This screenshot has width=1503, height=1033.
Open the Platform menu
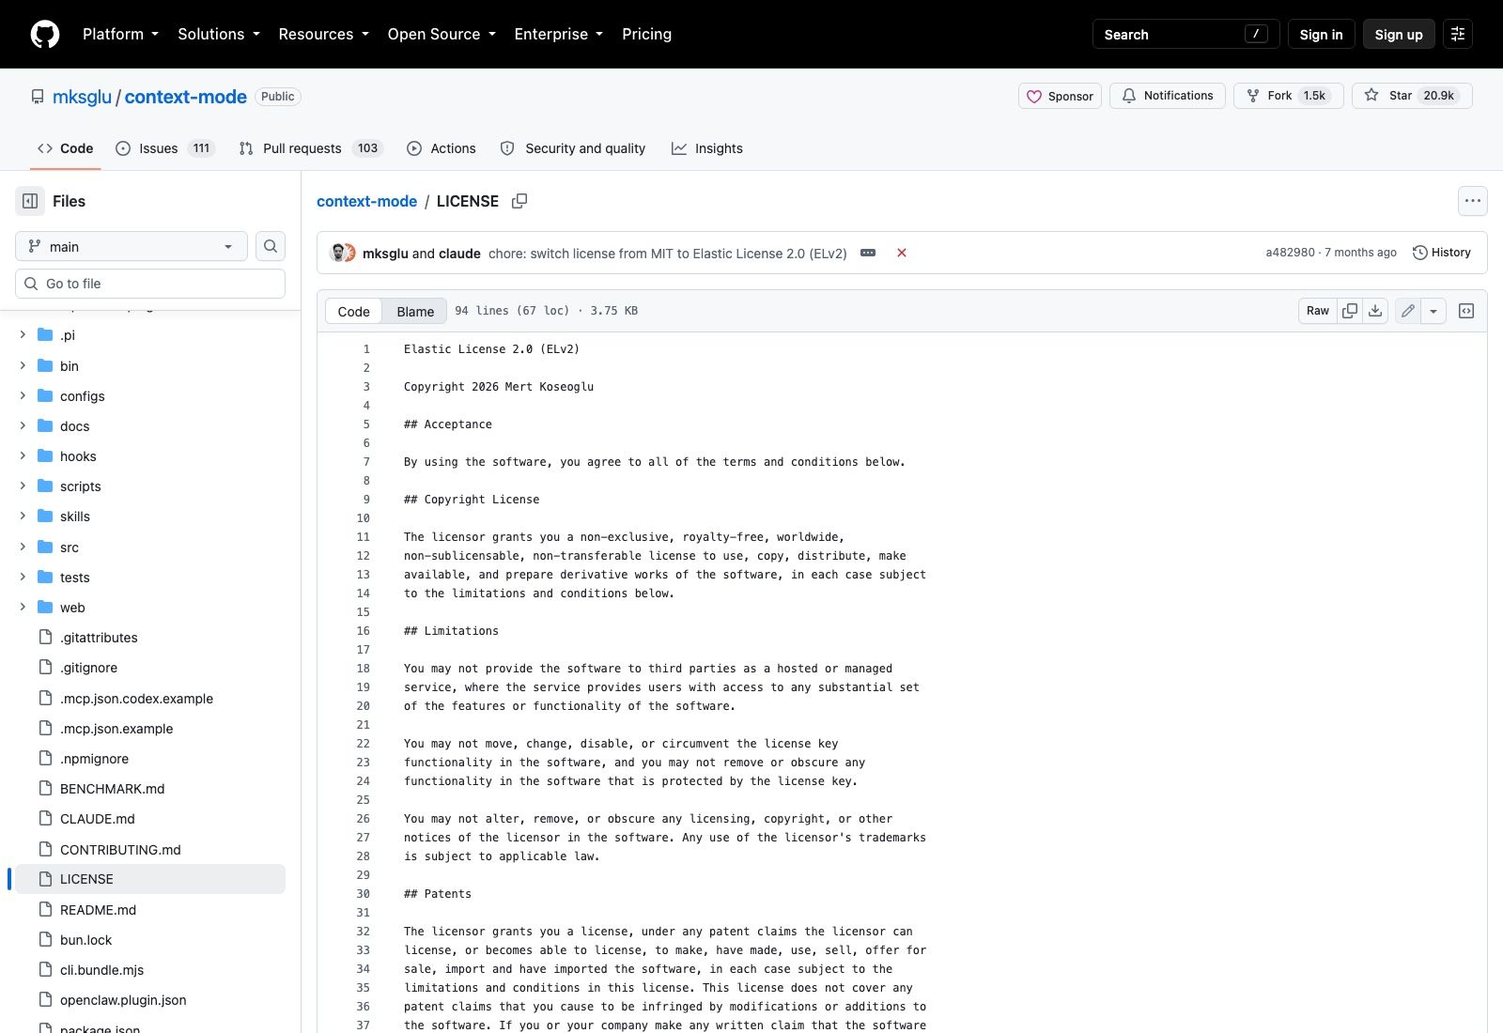pos(121,34)
